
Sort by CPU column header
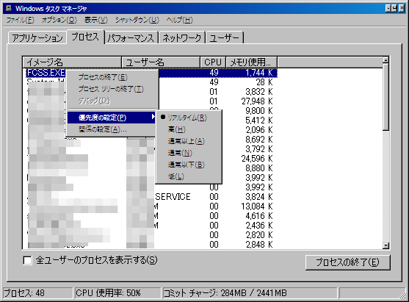point(213,62)
